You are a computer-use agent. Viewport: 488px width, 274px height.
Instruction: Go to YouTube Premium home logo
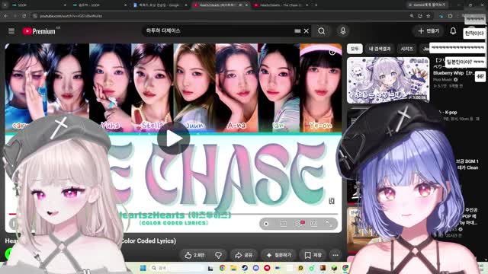(x=39, y=31)
